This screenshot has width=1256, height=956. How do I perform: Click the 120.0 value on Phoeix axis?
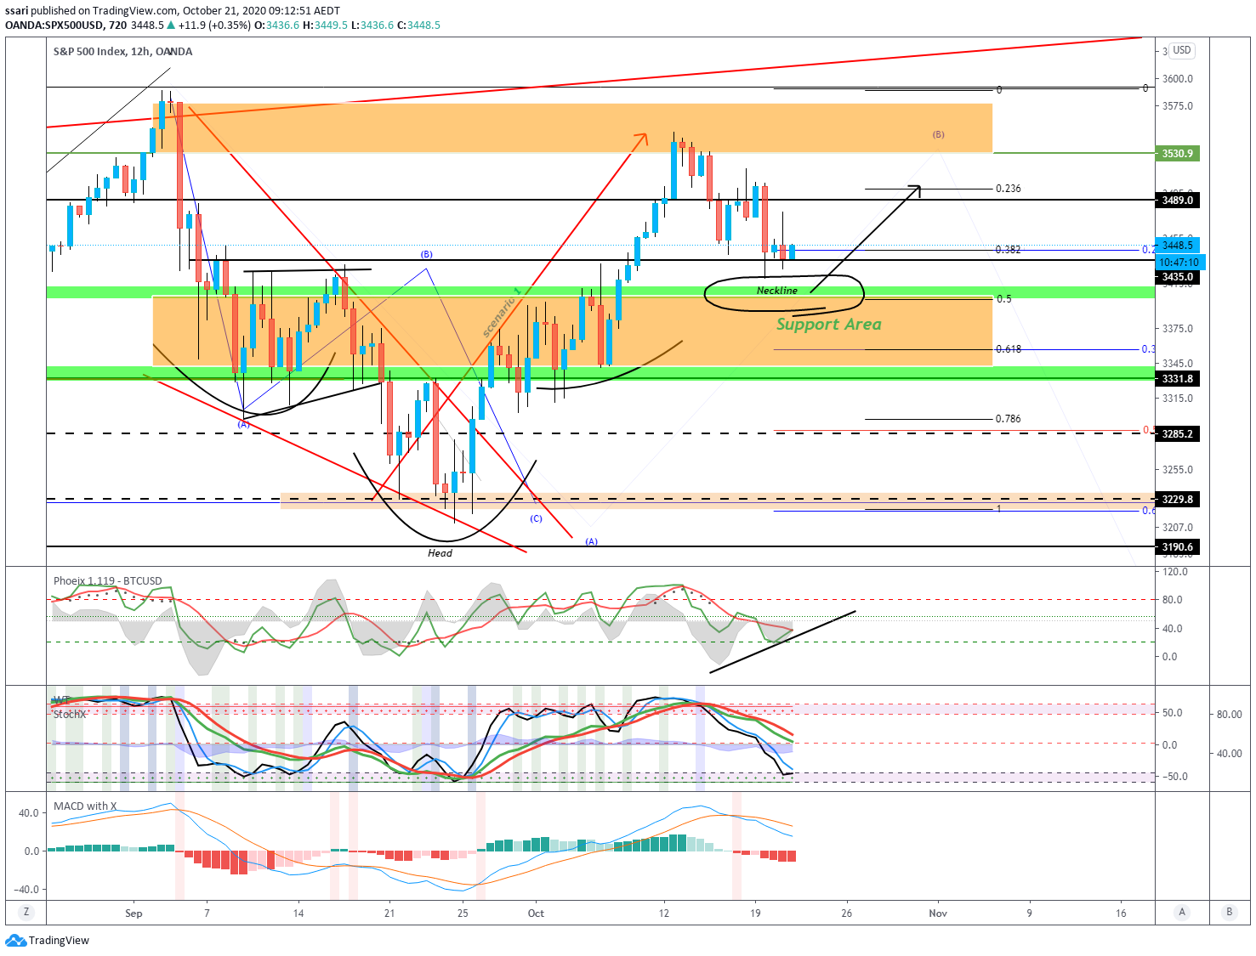pos(1175,572)
